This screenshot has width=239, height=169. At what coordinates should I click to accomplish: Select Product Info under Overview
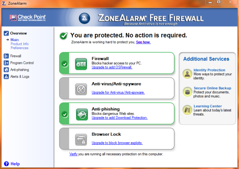pyautogui.click(x=20, y=44)
